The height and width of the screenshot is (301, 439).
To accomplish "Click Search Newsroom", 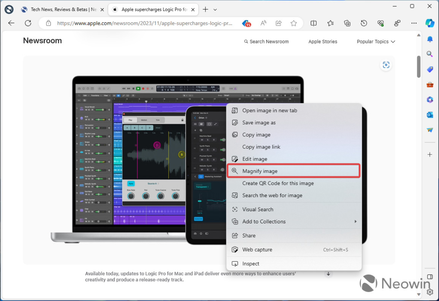I will (x=266, y=41).
